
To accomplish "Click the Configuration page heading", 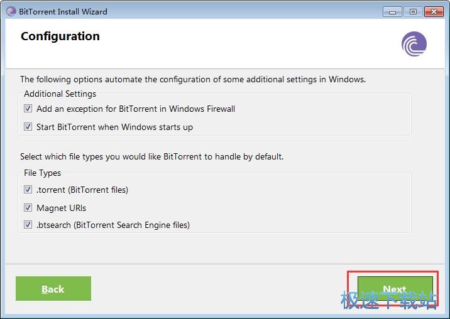I will click(60, 36).
